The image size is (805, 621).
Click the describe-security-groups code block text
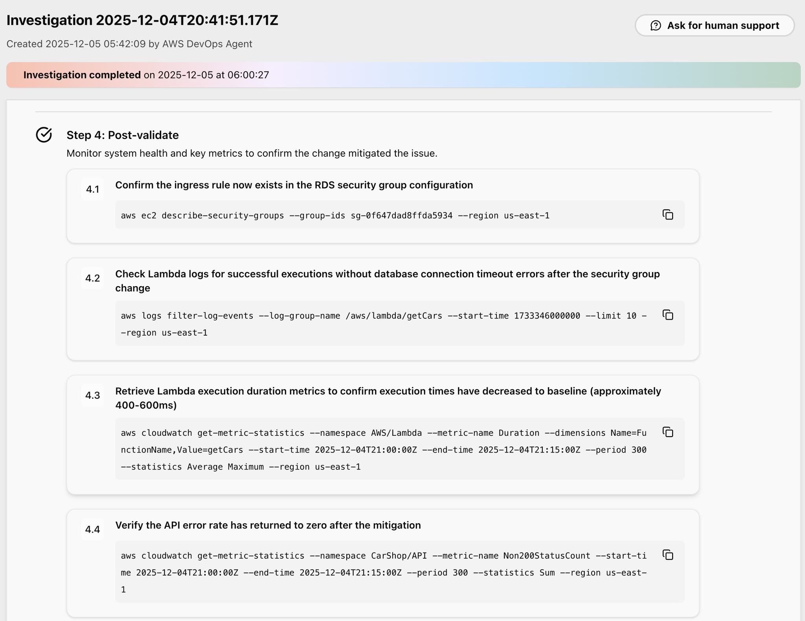(x=335, y=216)
